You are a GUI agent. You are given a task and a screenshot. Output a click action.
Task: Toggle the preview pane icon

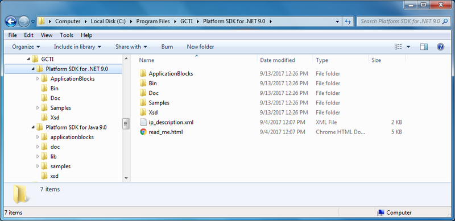[424, 47]
